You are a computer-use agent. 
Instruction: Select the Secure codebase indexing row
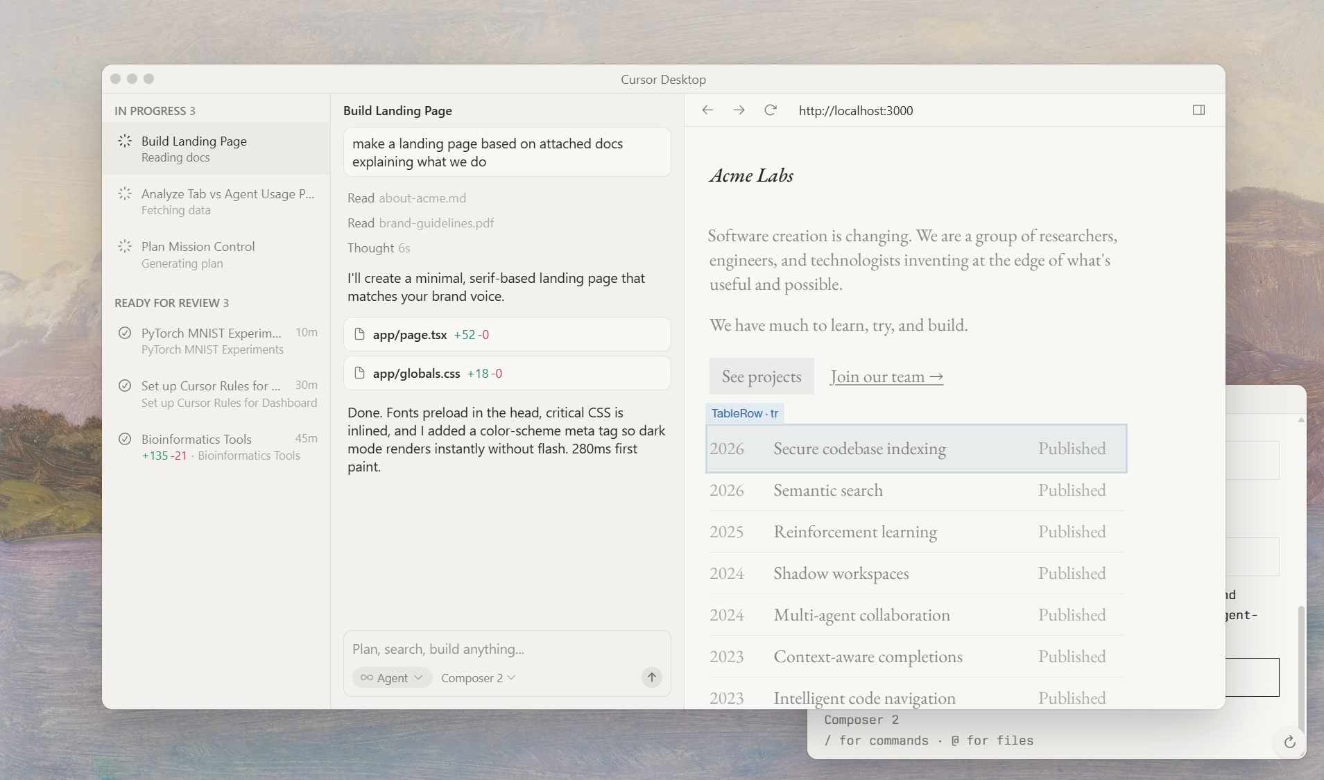pos(916,449)
